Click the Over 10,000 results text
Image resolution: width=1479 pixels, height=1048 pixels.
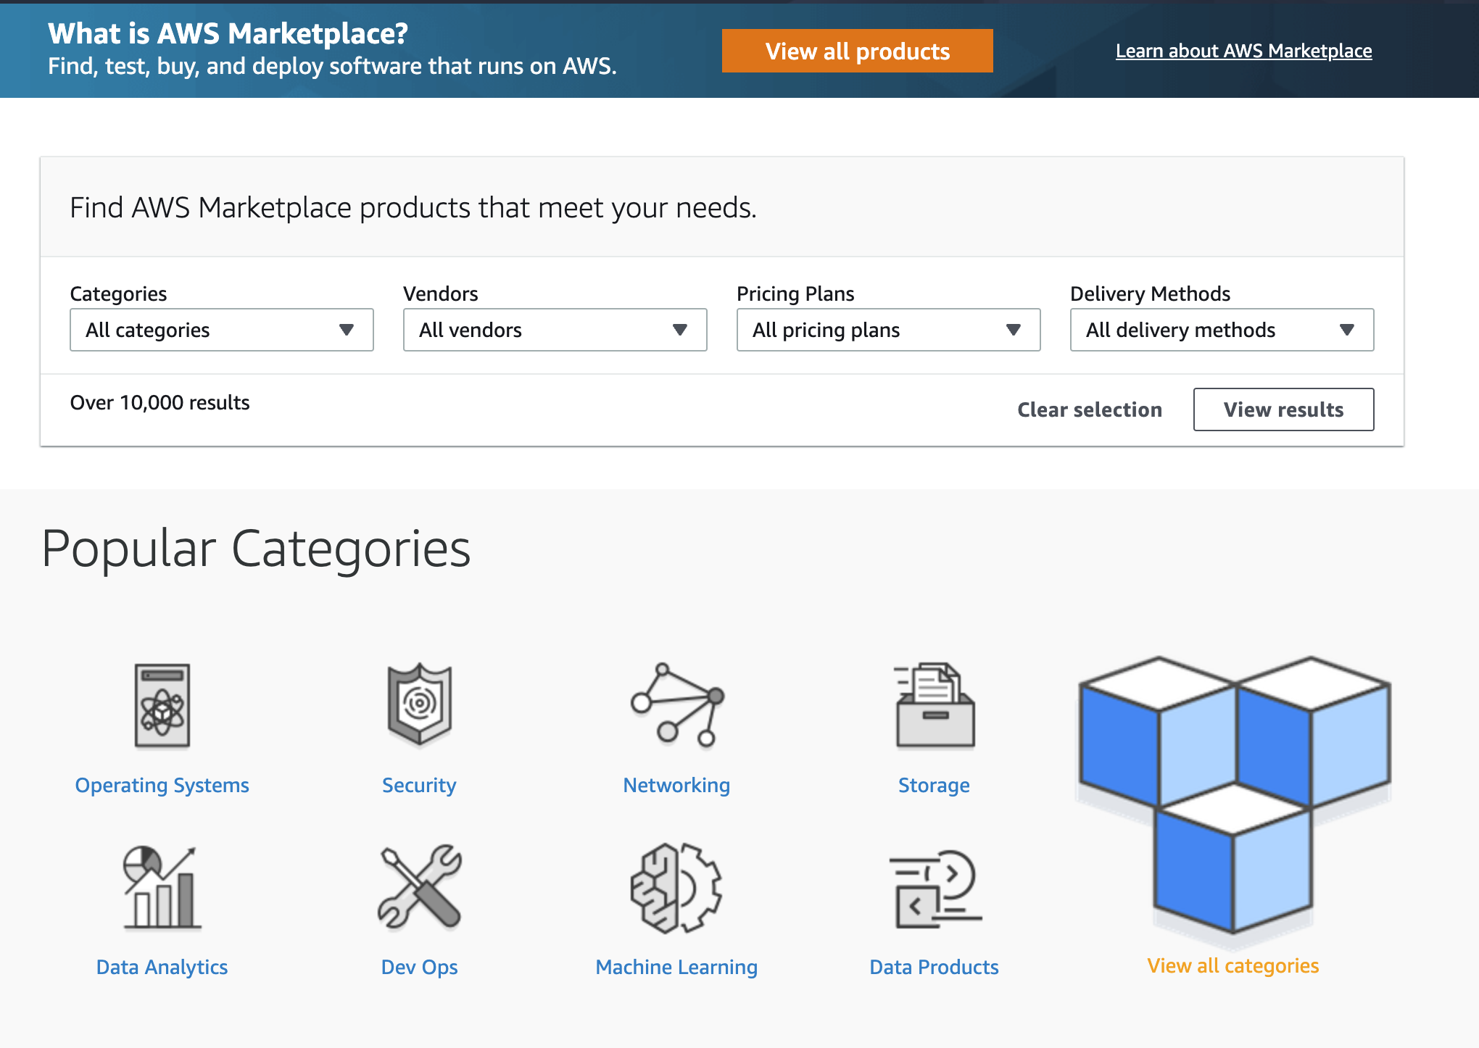point(159,402)
